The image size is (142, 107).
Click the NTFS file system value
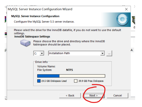tap(69, 70)
